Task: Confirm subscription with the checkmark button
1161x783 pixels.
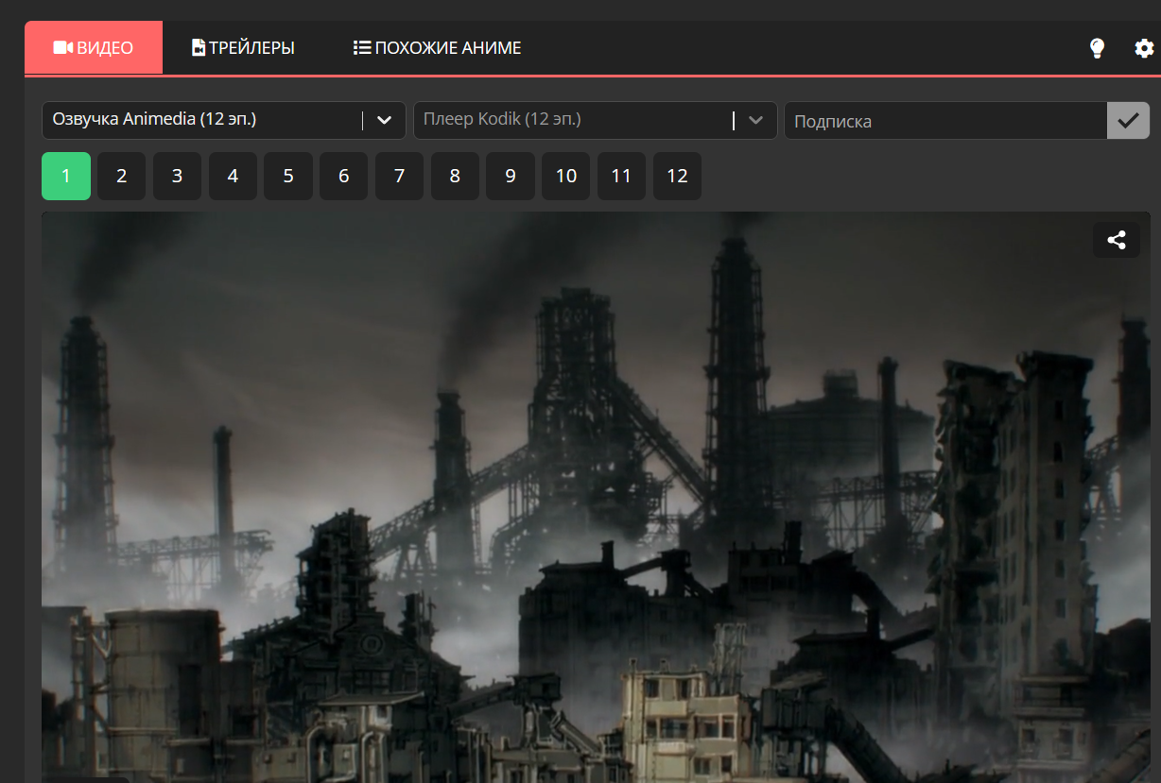Action: [1128, 121]
